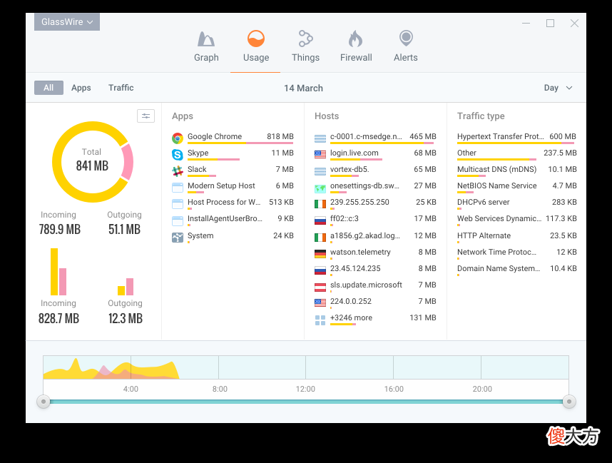612x463 pixels.
Task: Switch to the Traffic filter tab
Action: coord(121,88)
